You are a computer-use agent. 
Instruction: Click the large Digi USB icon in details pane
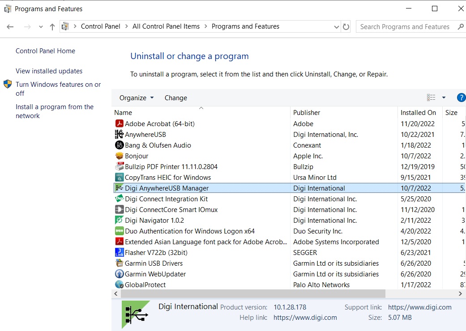click(136, 314)
